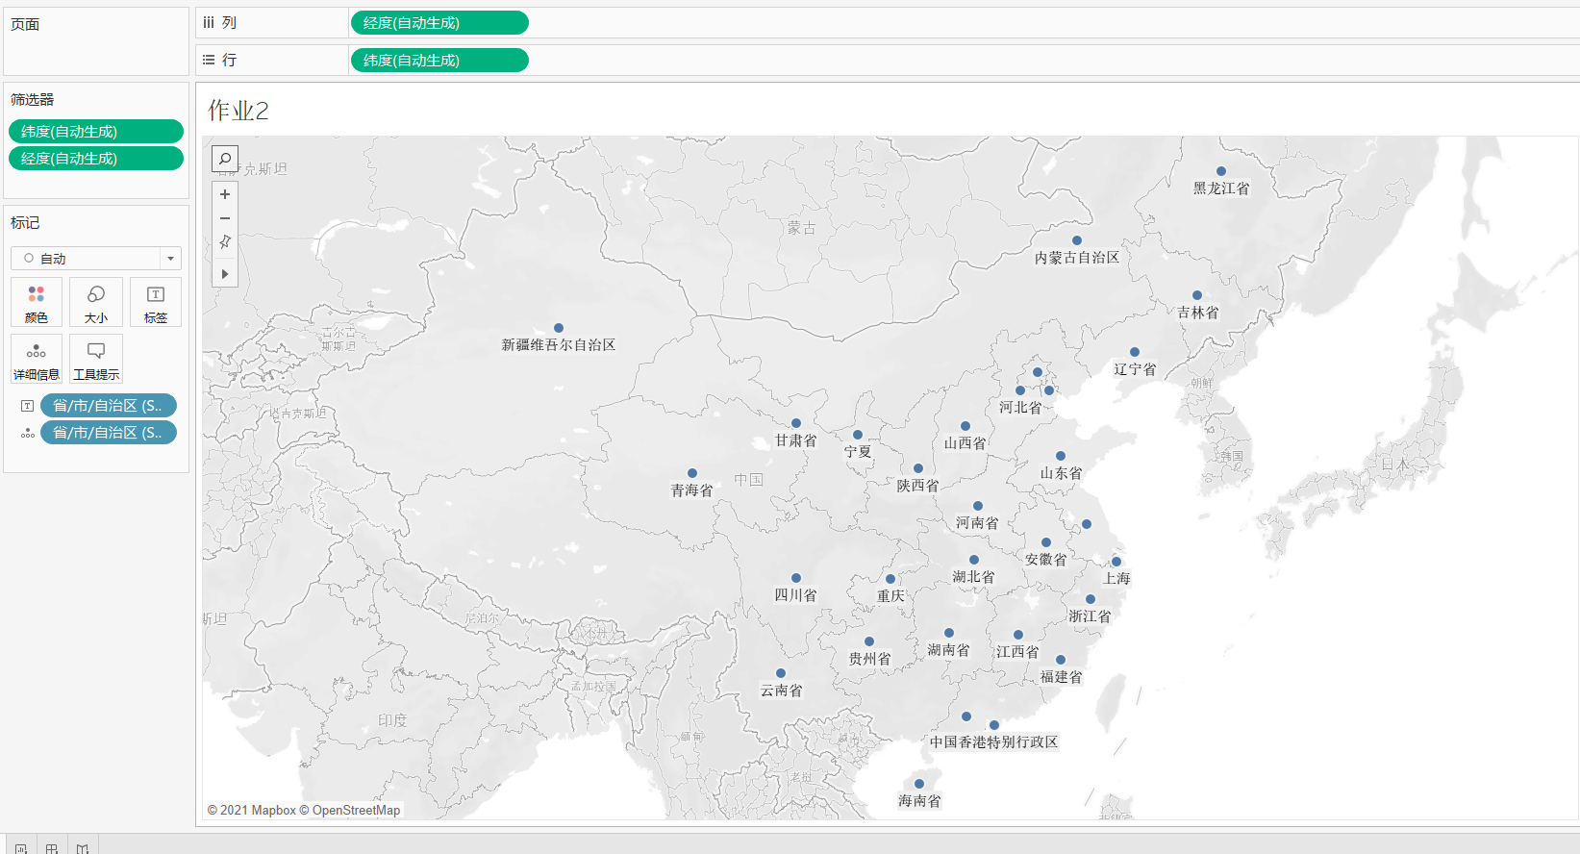This screenshot has width=1580, height=854.
Task: Select the 安徽省 map point
Action: tap(1046, 542)
